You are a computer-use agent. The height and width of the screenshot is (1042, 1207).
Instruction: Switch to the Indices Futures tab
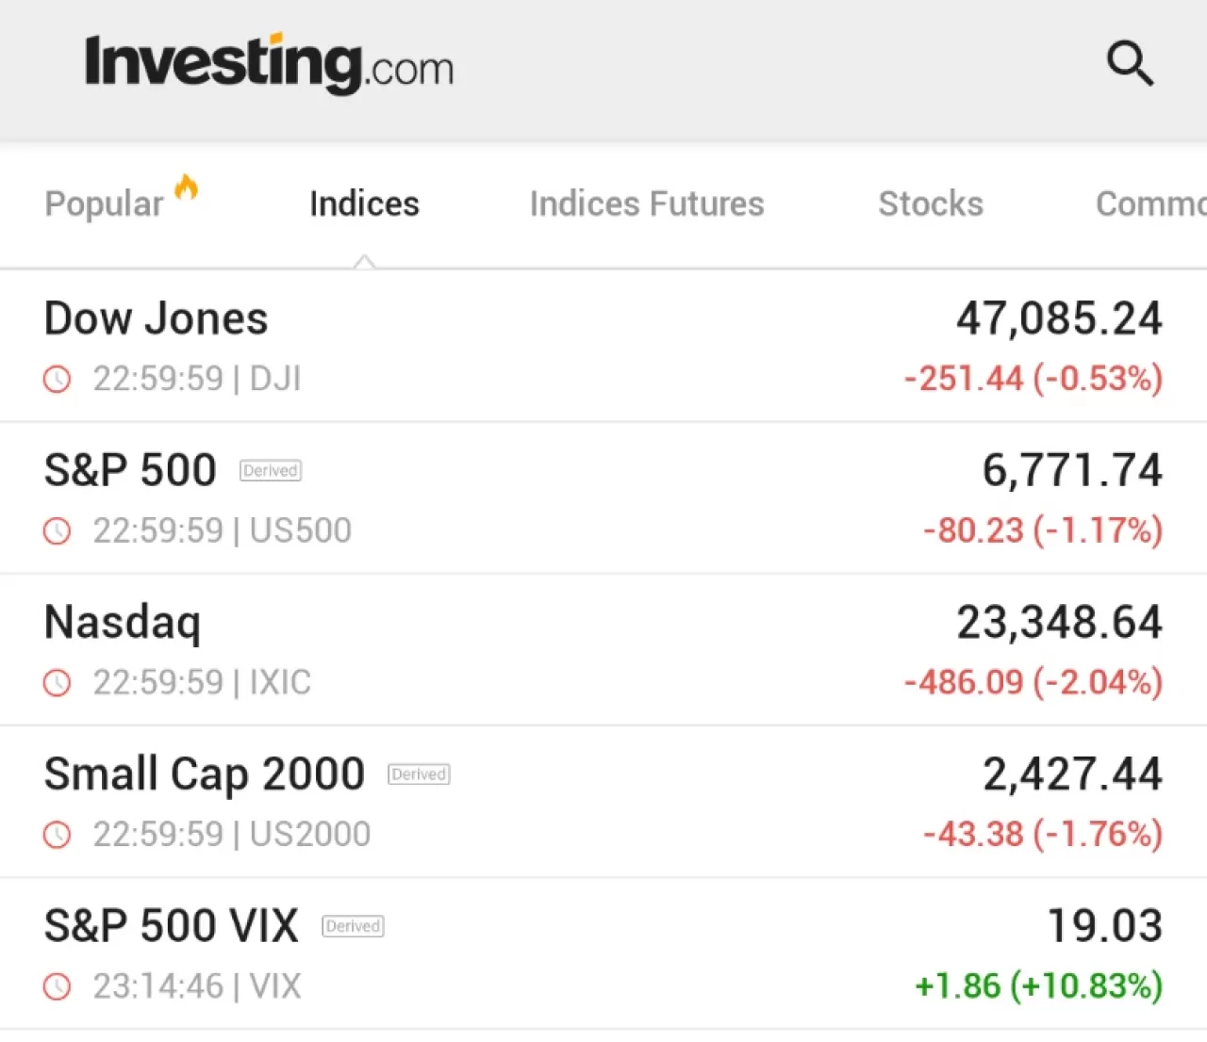647,204
